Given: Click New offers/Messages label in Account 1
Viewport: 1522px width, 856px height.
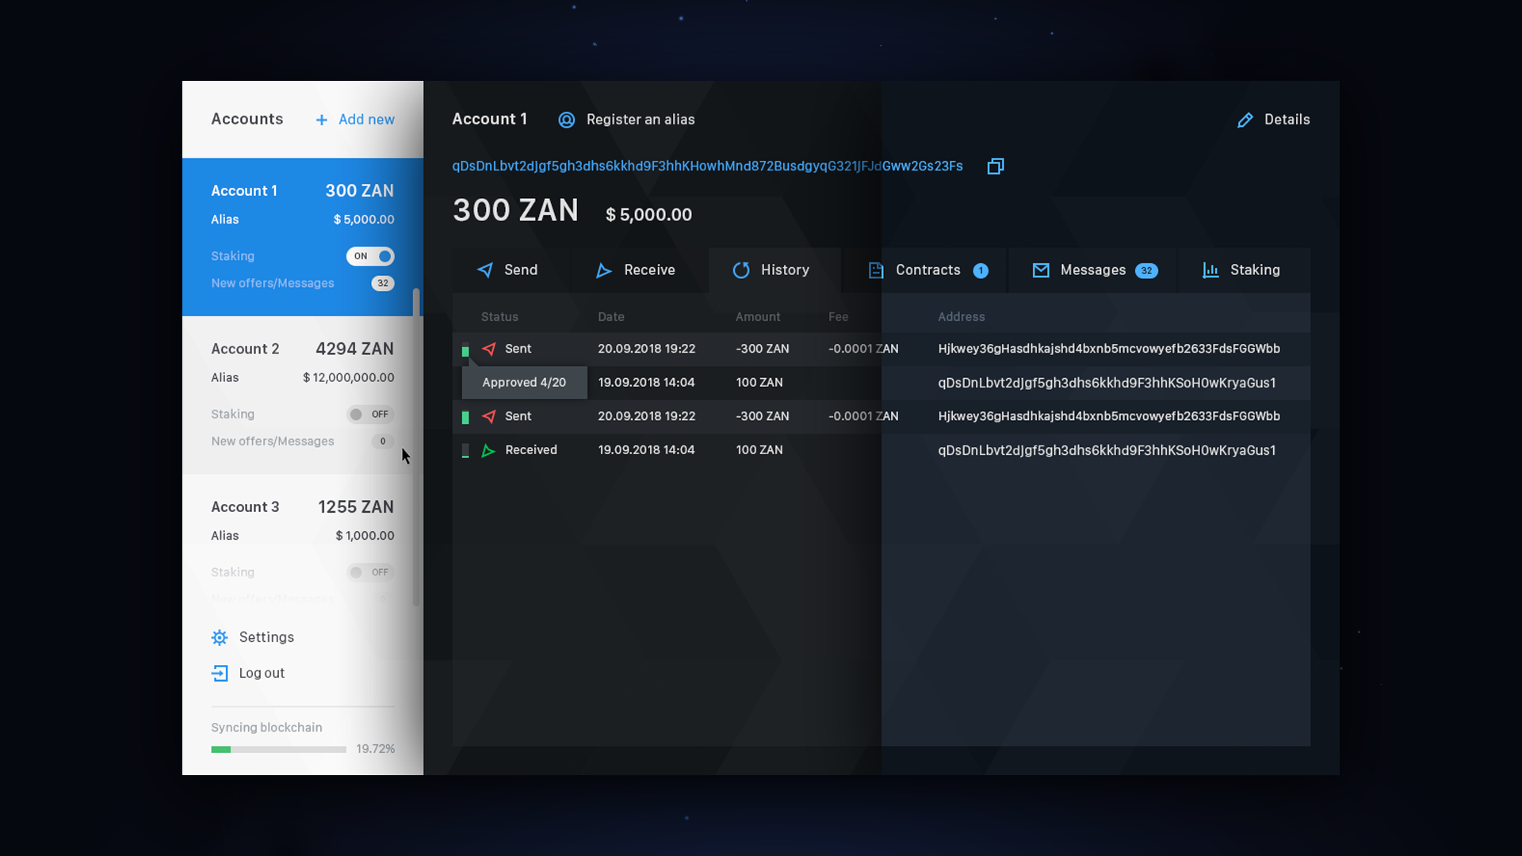Looking at the screenshot, I should pos(273,283).
